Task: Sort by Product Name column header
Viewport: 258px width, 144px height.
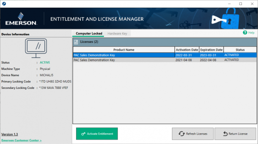Action: pos(124,50)
